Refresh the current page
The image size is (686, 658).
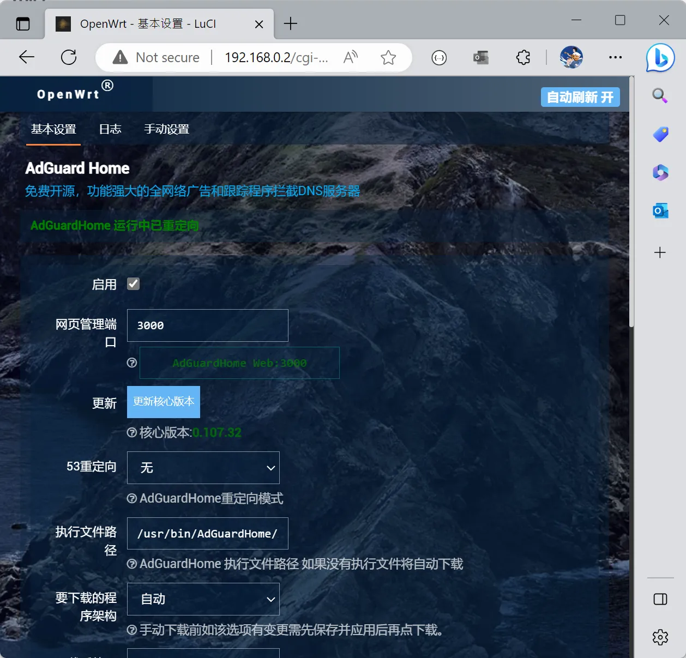click(x=69, y=57)
